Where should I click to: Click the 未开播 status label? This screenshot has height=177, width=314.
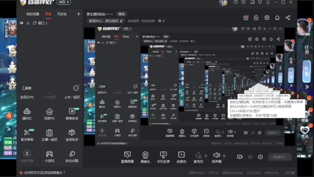(x=290, y=173)
